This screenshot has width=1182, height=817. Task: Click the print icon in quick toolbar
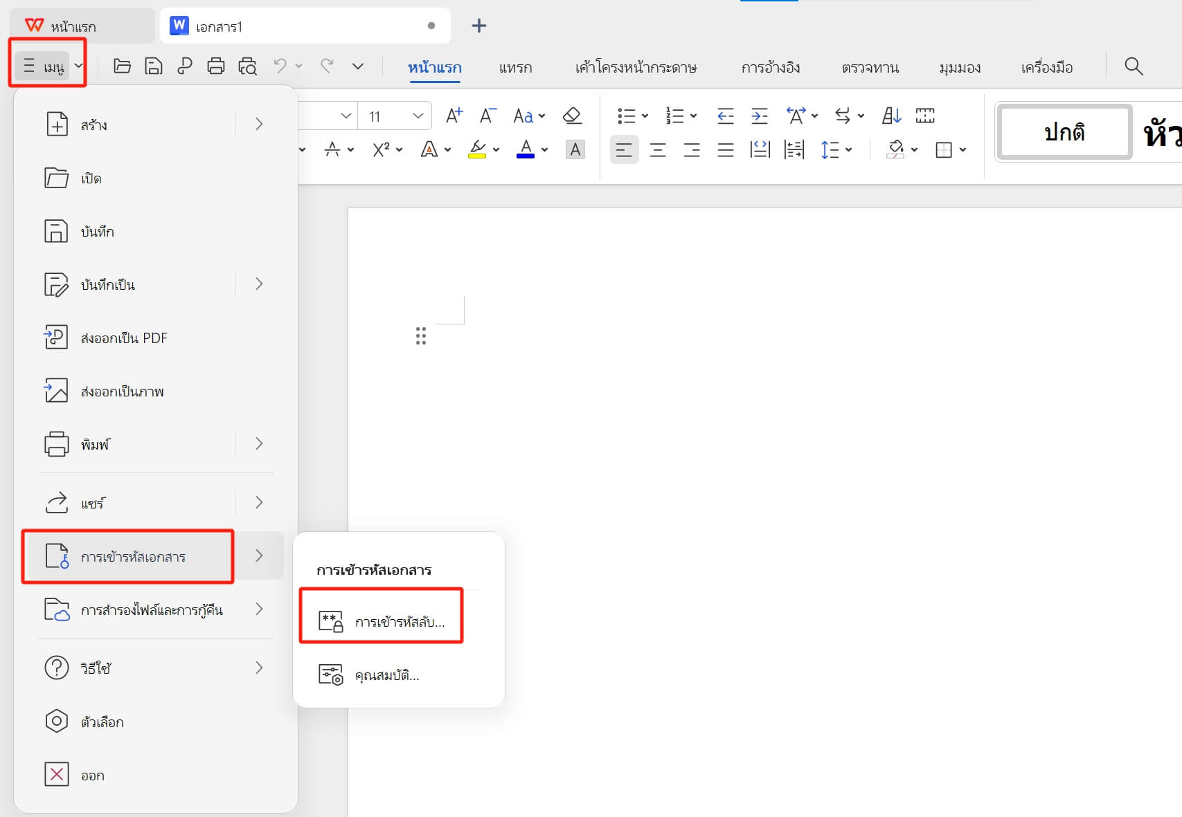pyautogui.click(x=216, y=66)
